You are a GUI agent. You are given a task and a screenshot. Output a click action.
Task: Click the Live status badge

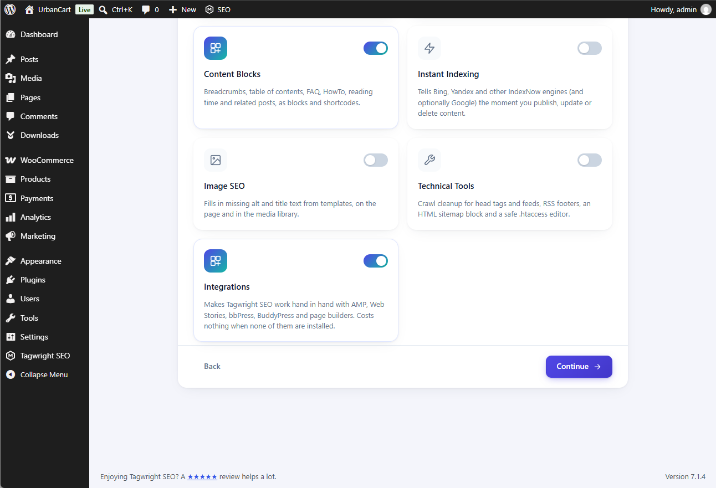tap(84, 9)
